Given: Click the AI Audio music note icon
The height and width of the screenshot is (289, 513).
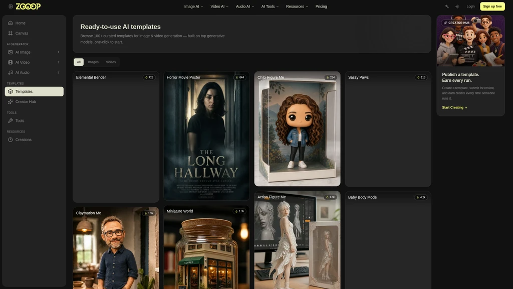Looking at the screenshot, I should click(x=11, y=72).
